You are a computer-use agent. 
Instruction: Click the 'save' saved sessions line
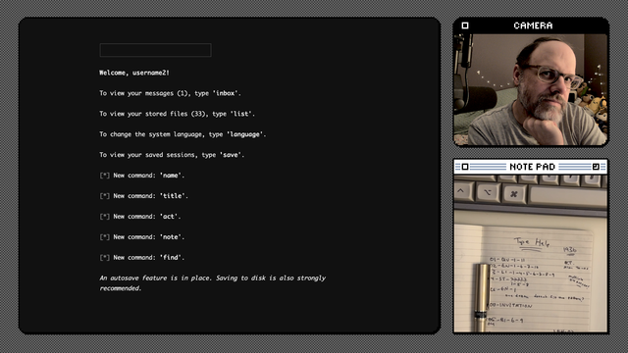(x=172, y=155)
